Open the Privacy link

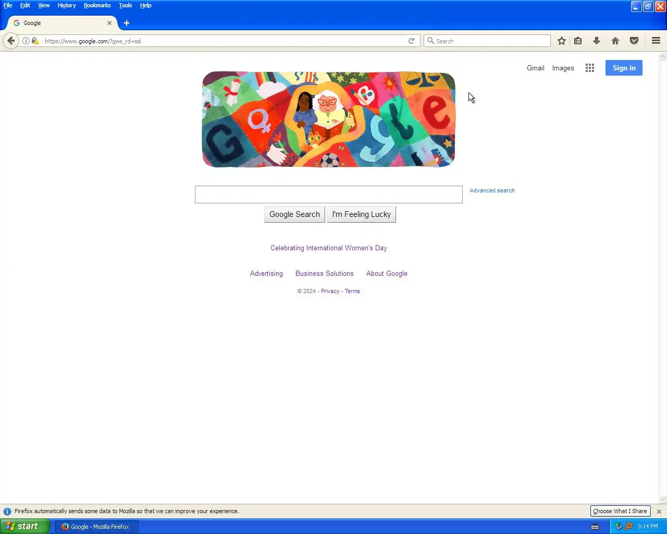pyautogui.click(x=330, y=291)
